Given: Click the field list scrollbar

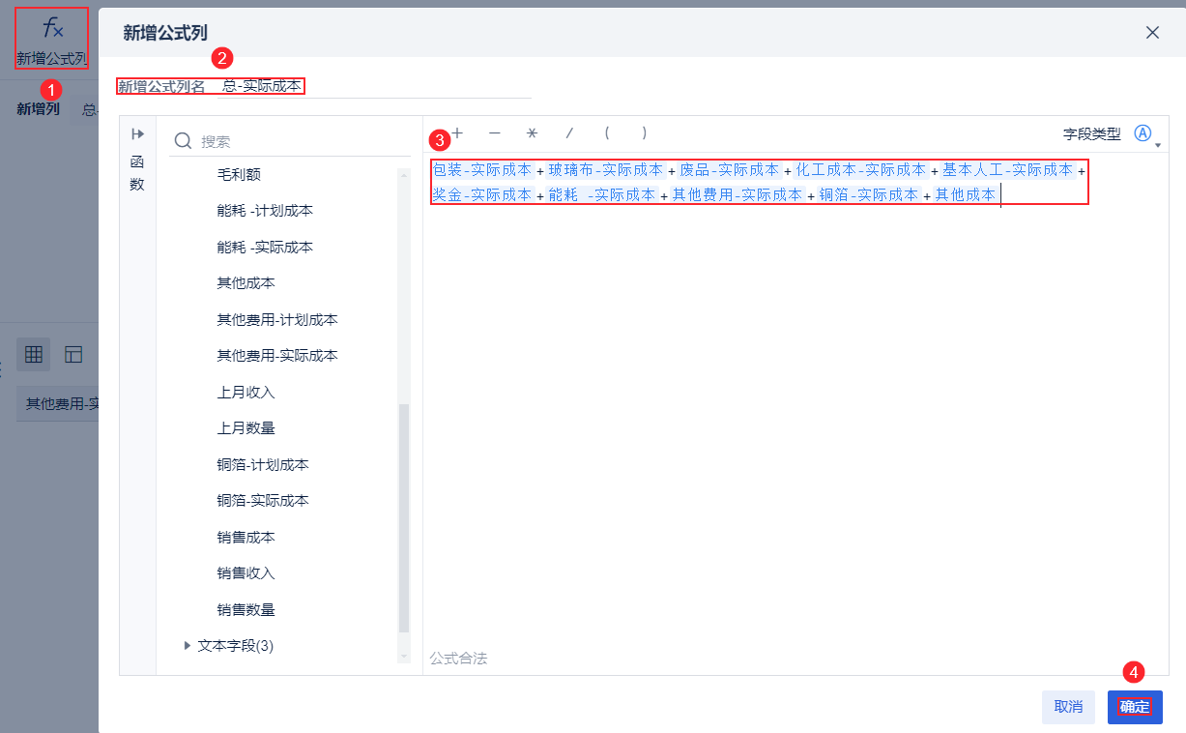Looking at the screenshot, I should pos(404,518).
